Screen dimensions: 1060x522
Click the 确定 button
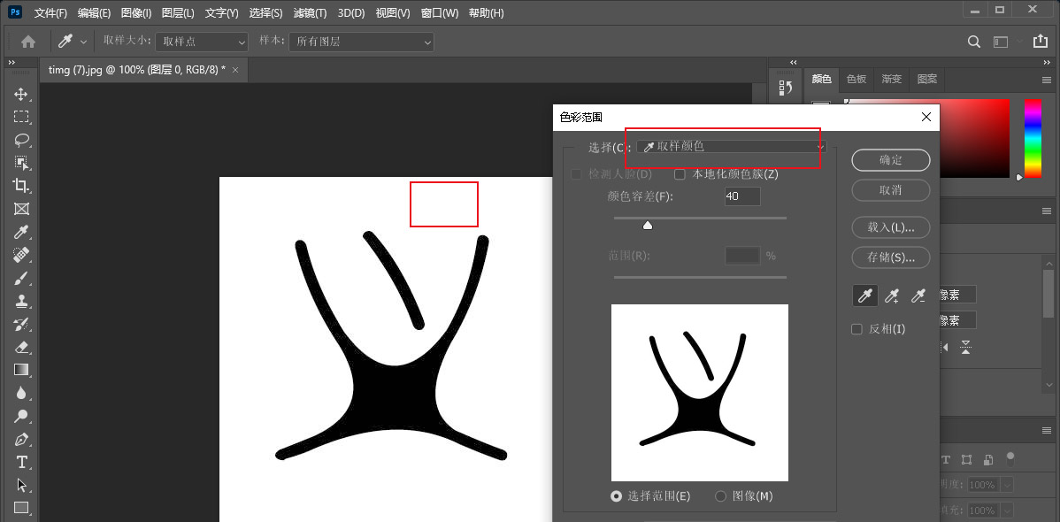[x=890, y=160]
